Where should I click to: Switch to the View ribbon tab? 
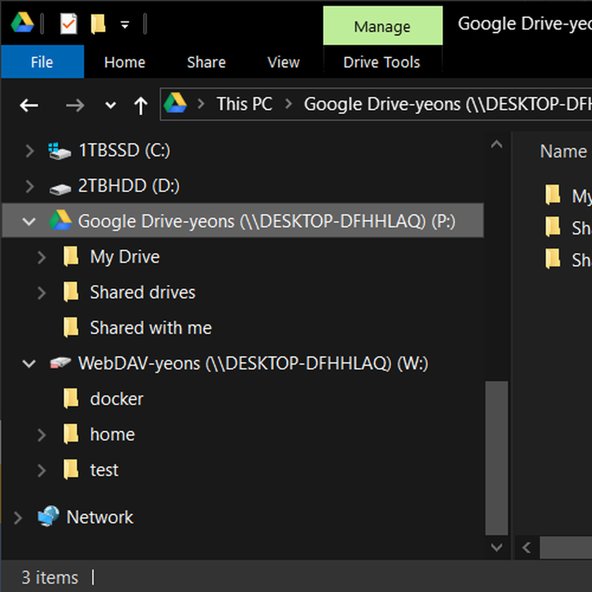(x=283, y=62)
